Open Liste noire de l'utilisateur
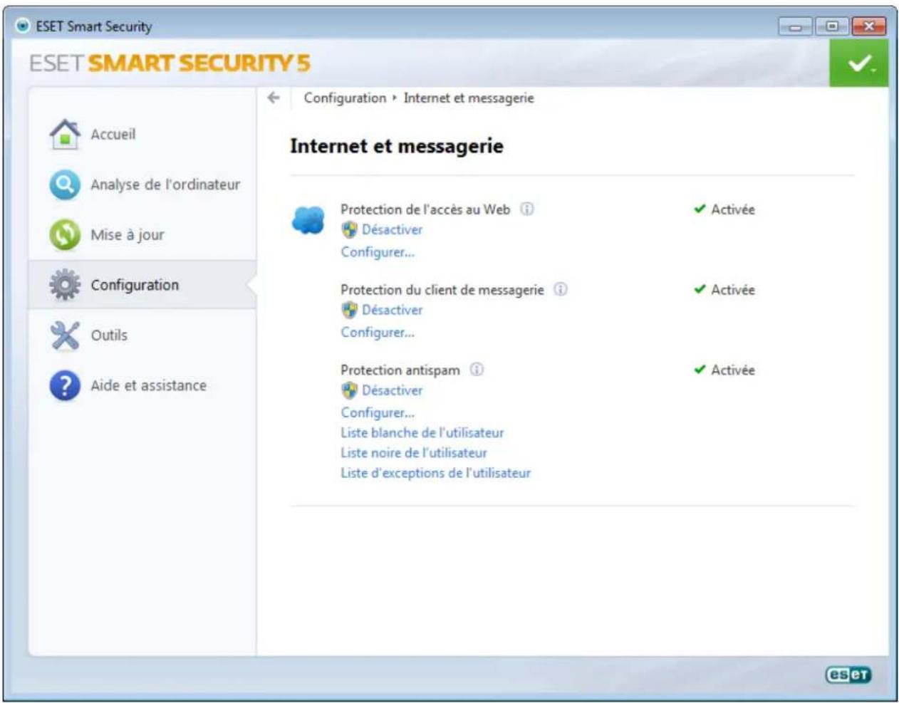This screenshot has width=899, height=703. click(x=414, y=452)
